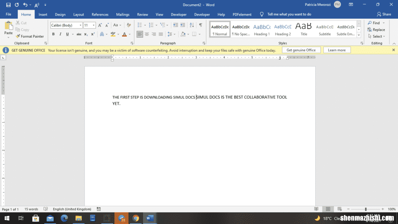This screenshot has height=224, width=398.
Task: Click the Tell me lightbulb icon
Action: coord(262,14)
